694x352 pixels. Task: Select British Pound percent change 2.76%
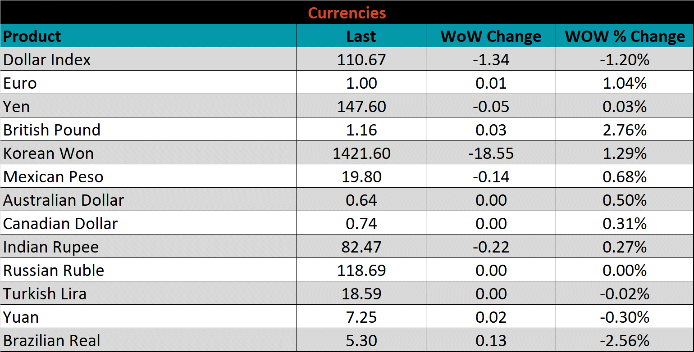coord(625,130)
